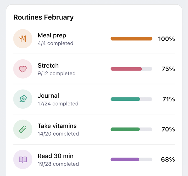The height and width of the screenshot is (176, 188).
Task: Click the Meal prep fork and knife icon
Action: pyautogui.click(x=23, y=39)
